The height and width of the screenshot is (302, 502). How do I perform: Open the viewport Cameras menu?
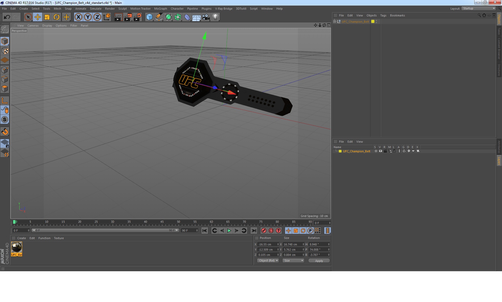pos(33,26)
